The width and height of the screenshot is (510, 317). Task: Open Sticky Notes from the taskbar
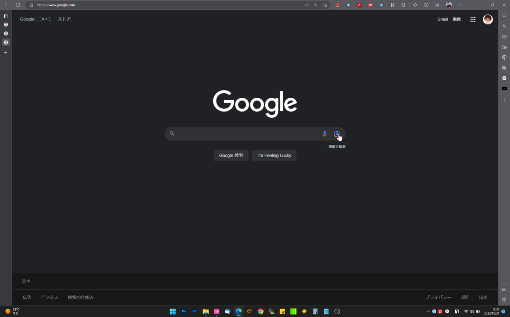click(x=282, y=311)
